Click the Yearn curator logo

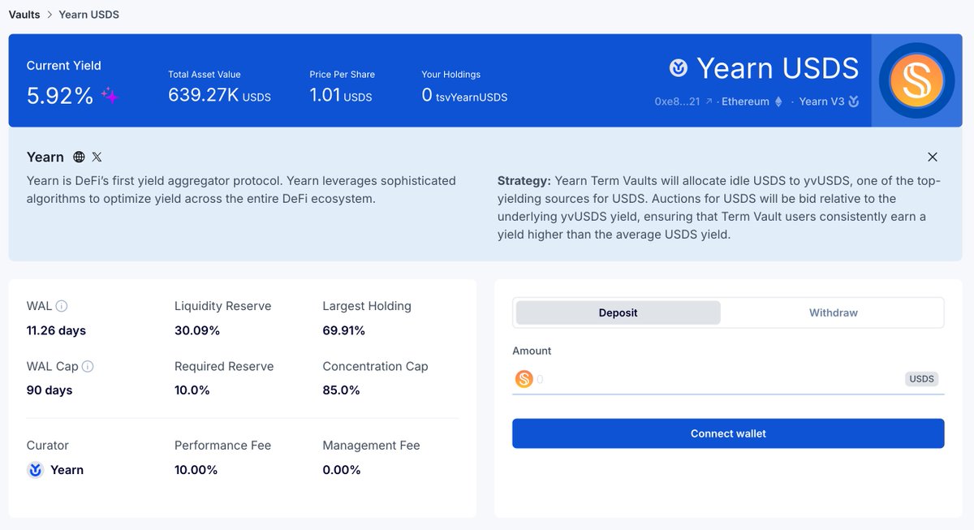pyautogui.click(x=36, y=470)
